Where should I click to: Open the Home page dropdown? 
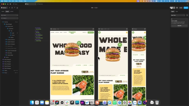pos(9,15)
